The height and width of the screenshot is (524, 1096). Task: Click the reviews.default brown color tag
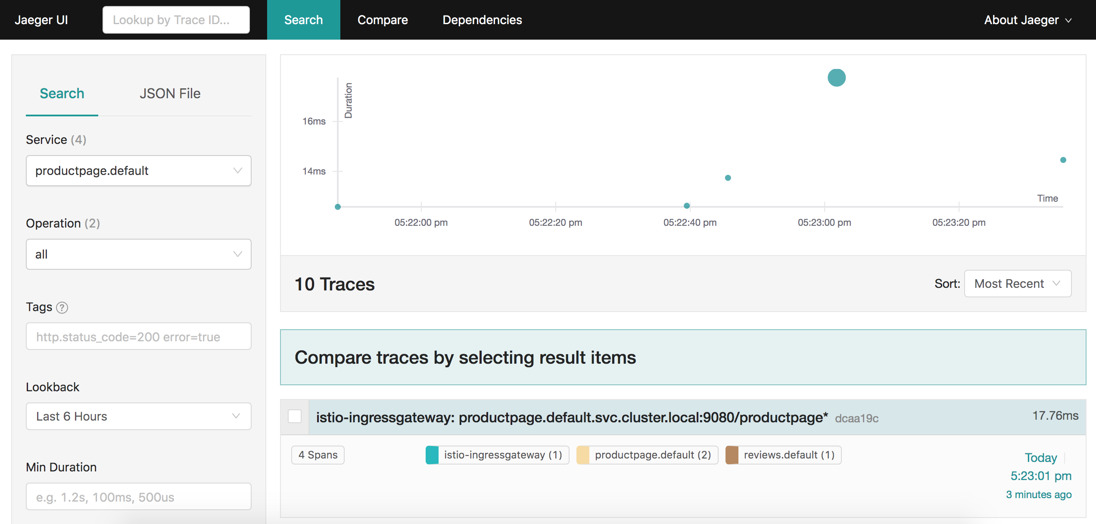click(x=732, y=455)
